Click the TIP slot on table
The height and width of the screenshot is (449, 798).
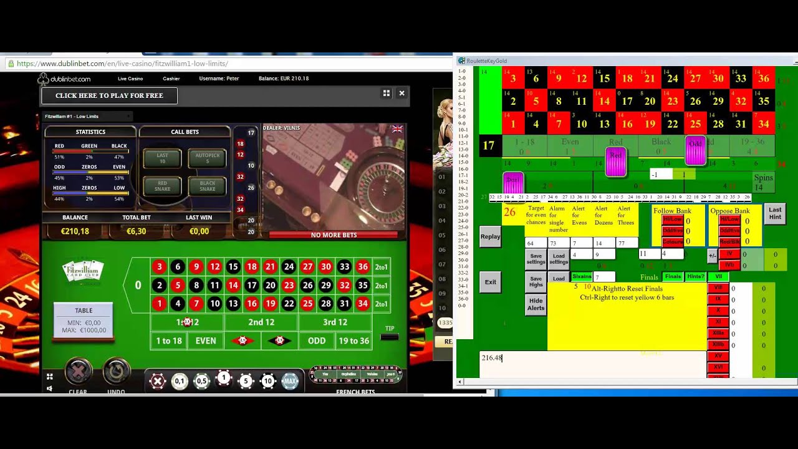tap(390, 337)
